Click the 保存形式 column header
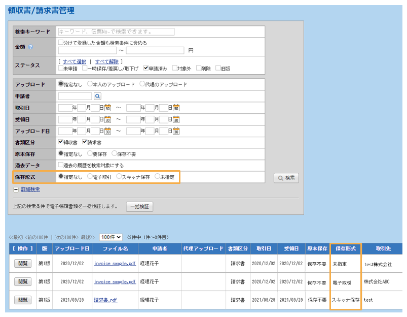407x317 pixels. (345, 249)
